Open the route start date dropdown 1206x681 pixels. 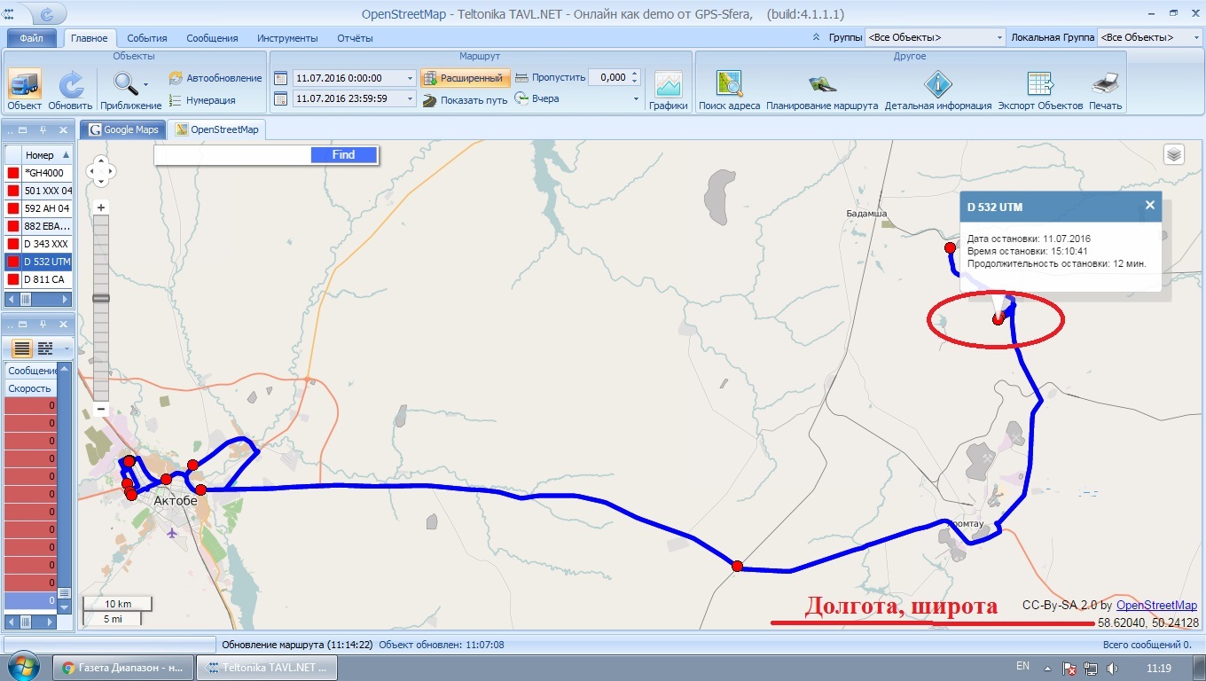410,78
